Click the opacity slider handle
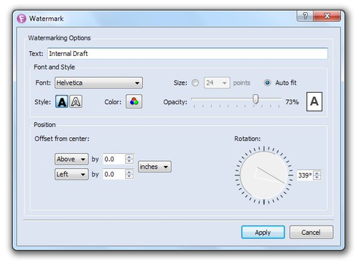359x265 pixels. pos(256,99)
